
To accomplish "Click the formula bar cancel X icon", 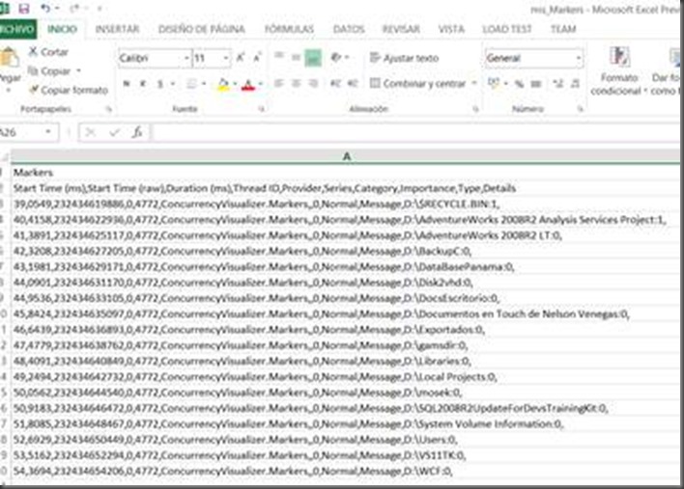I will [91, 132].
